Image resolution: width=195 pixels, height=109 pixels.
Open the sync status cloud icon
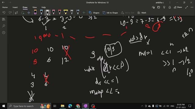[x=153, y=7]
